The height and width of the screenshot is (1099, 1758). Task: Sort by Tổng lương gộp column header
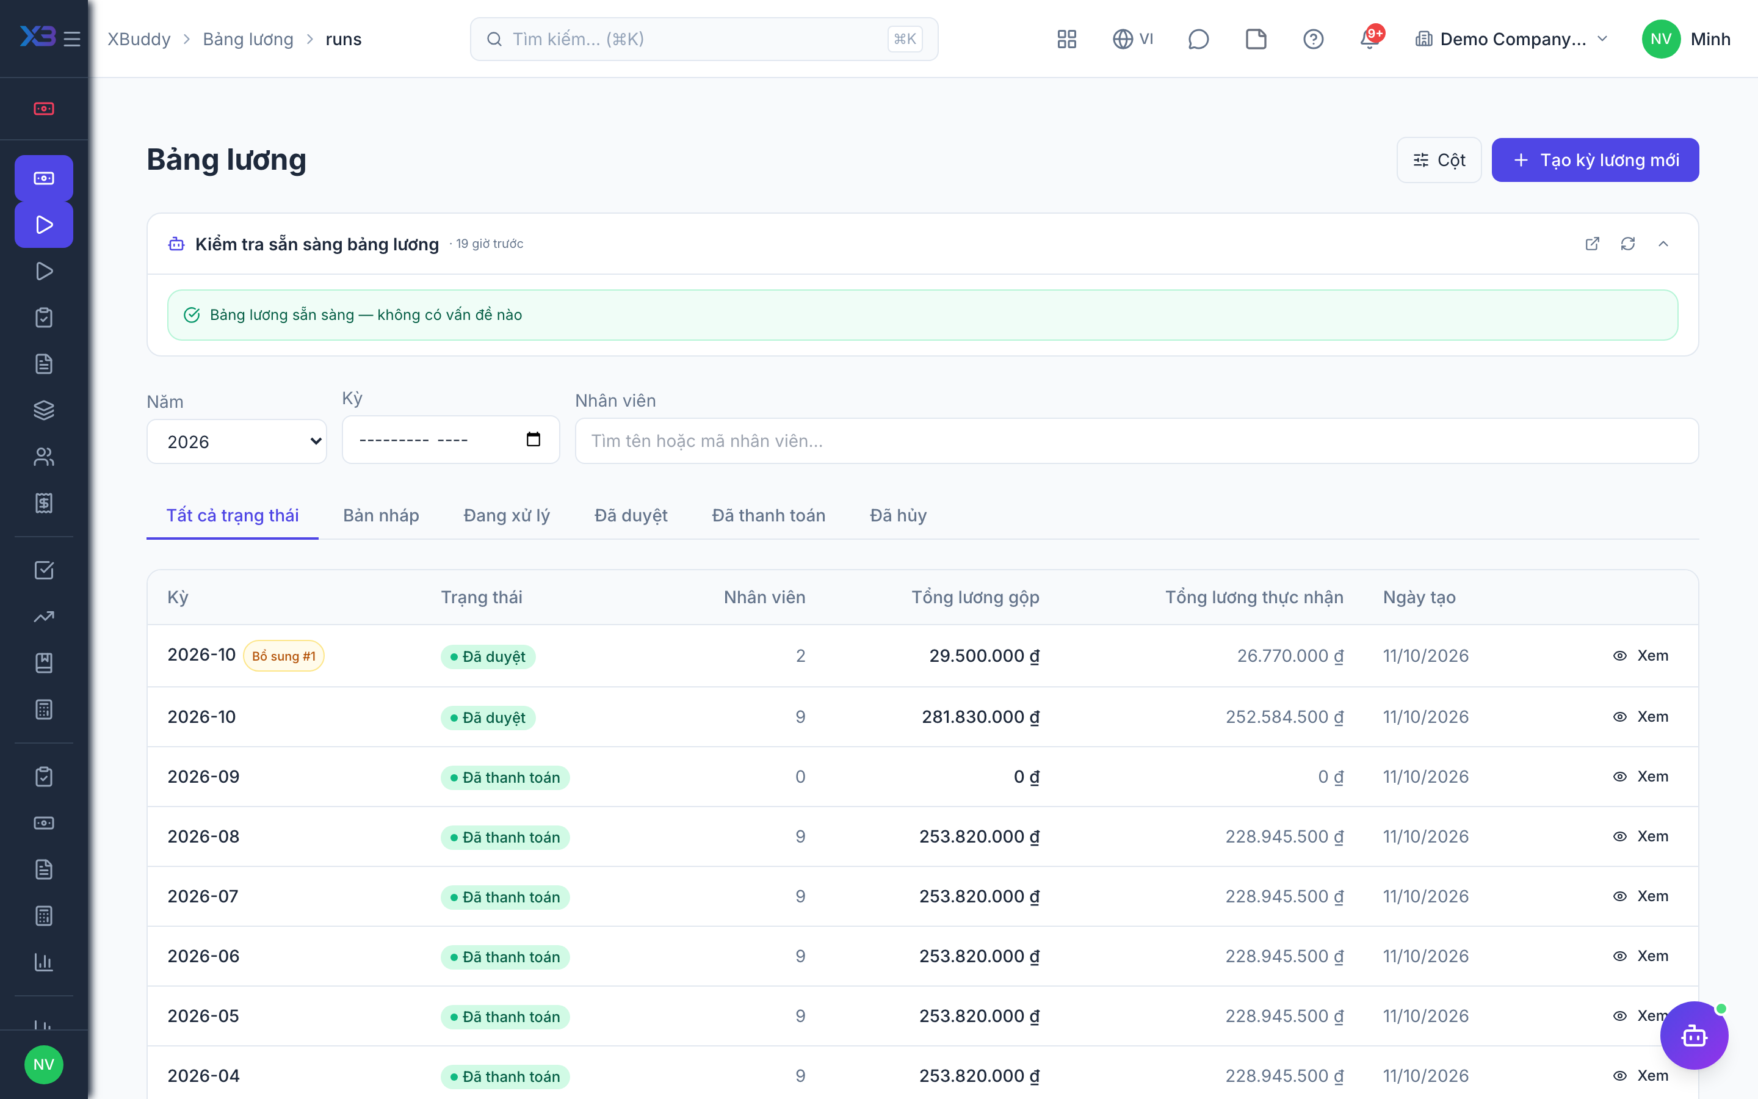click(x=975, y=598)
